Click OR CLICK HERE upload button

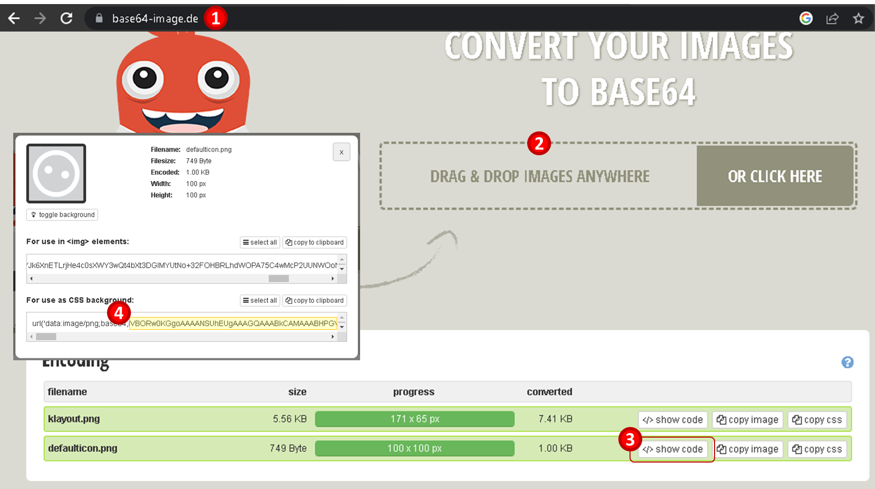point(774,176)
